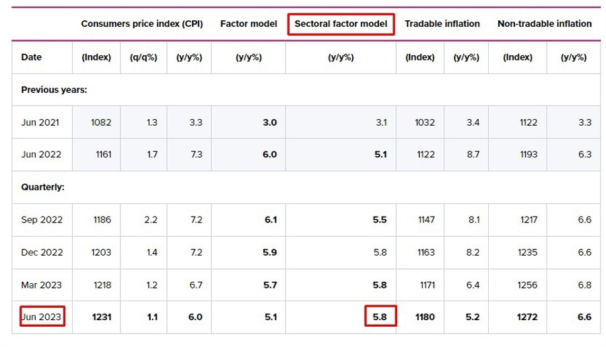Select the Date column header
Screen dimensions: 606x347
tap(31, 57)
